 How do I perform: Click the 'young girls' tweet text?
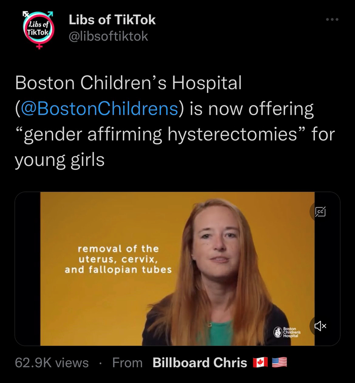coord(60,160)
